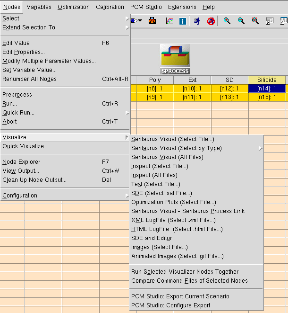Click the Silicide column header

click(x=267, y=80)
